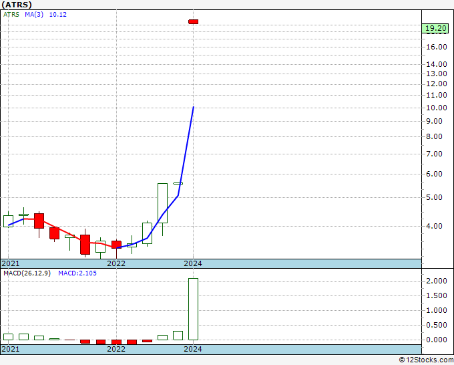Click the 4.00 price axis label
Screen dimensions: 454x365
click(x=435, y=226)
